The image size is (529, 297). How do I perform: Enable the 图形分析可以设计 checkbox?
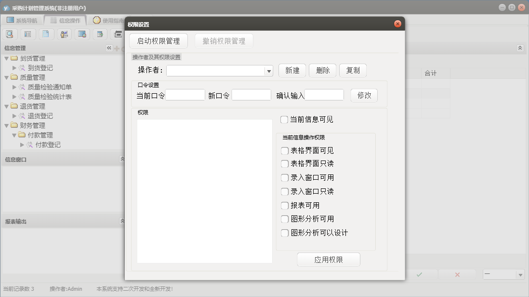285,233
